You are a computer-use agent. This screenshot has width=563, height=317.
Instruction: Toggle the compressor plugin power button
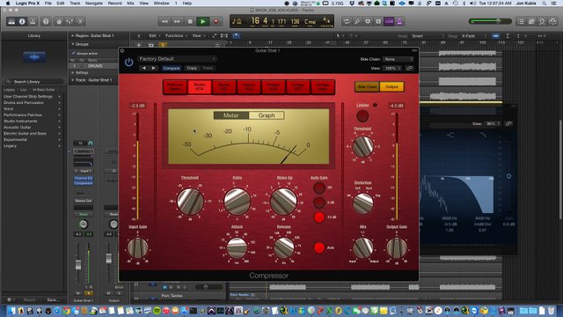(x=128, y=63)
